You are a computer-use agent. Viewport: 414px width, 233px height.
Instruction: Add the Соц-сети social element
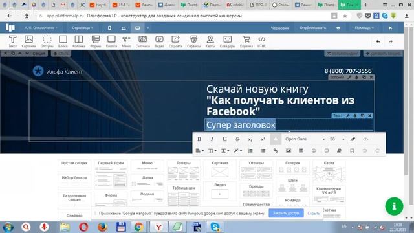pos(175,41)
